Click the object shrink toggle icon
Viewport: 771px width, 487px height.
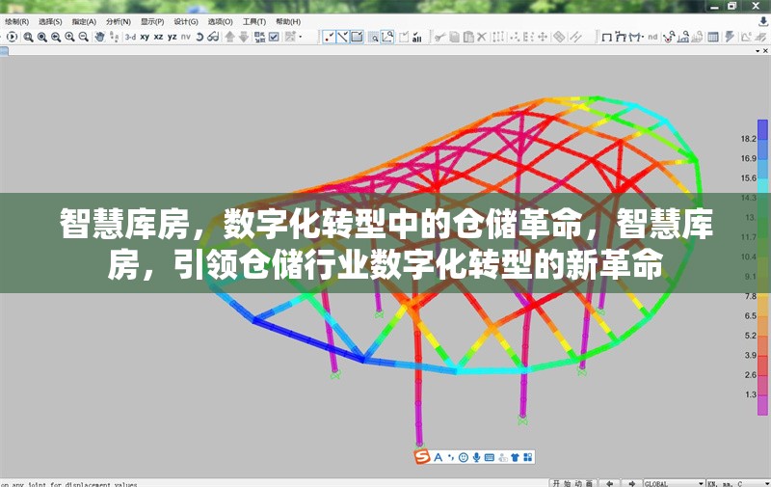[260, 37]
